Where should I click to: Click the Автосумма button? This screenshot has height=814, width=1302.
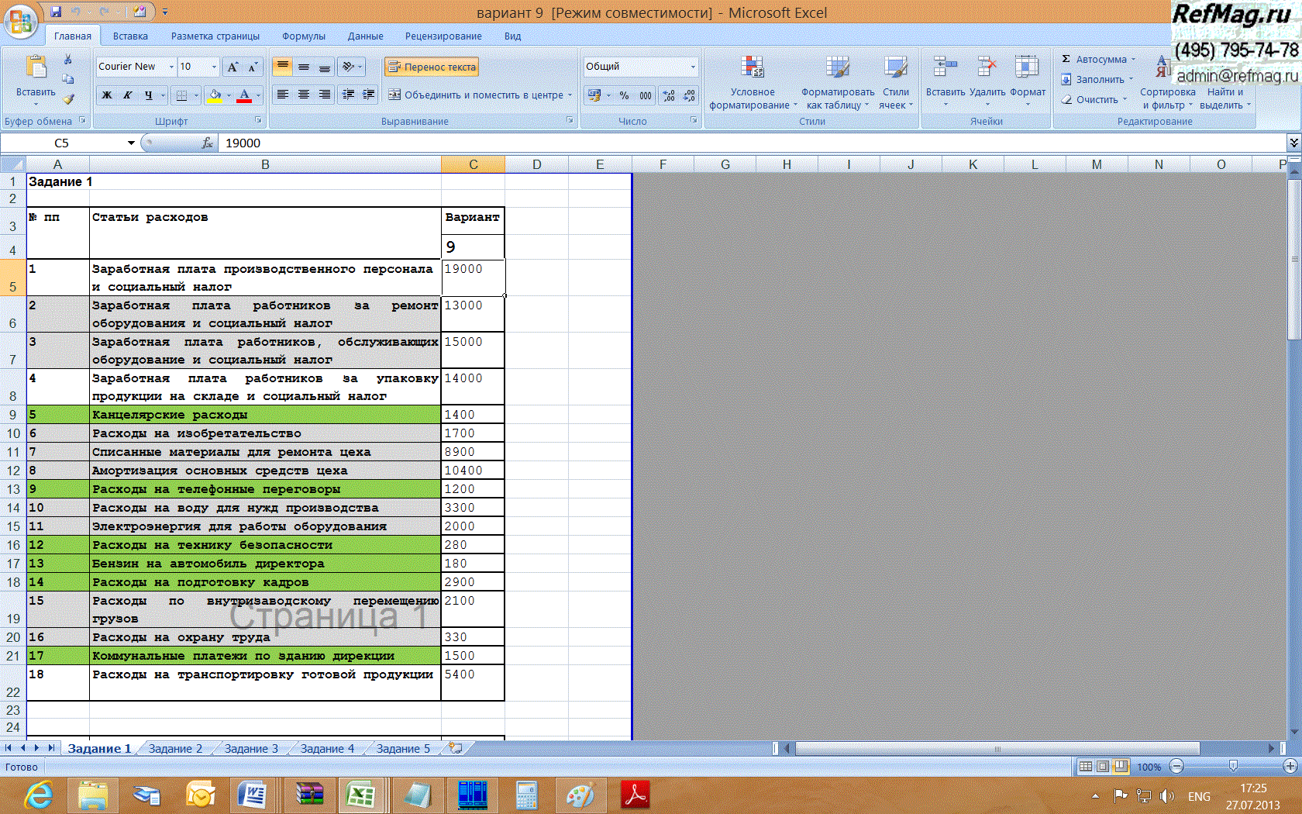(x=1099, y=59)
